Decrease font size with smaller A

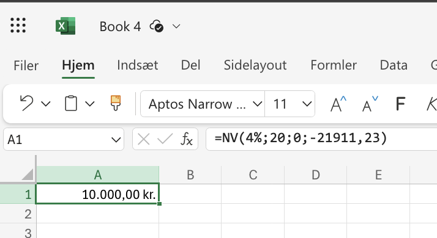click(x=370, y=104)
